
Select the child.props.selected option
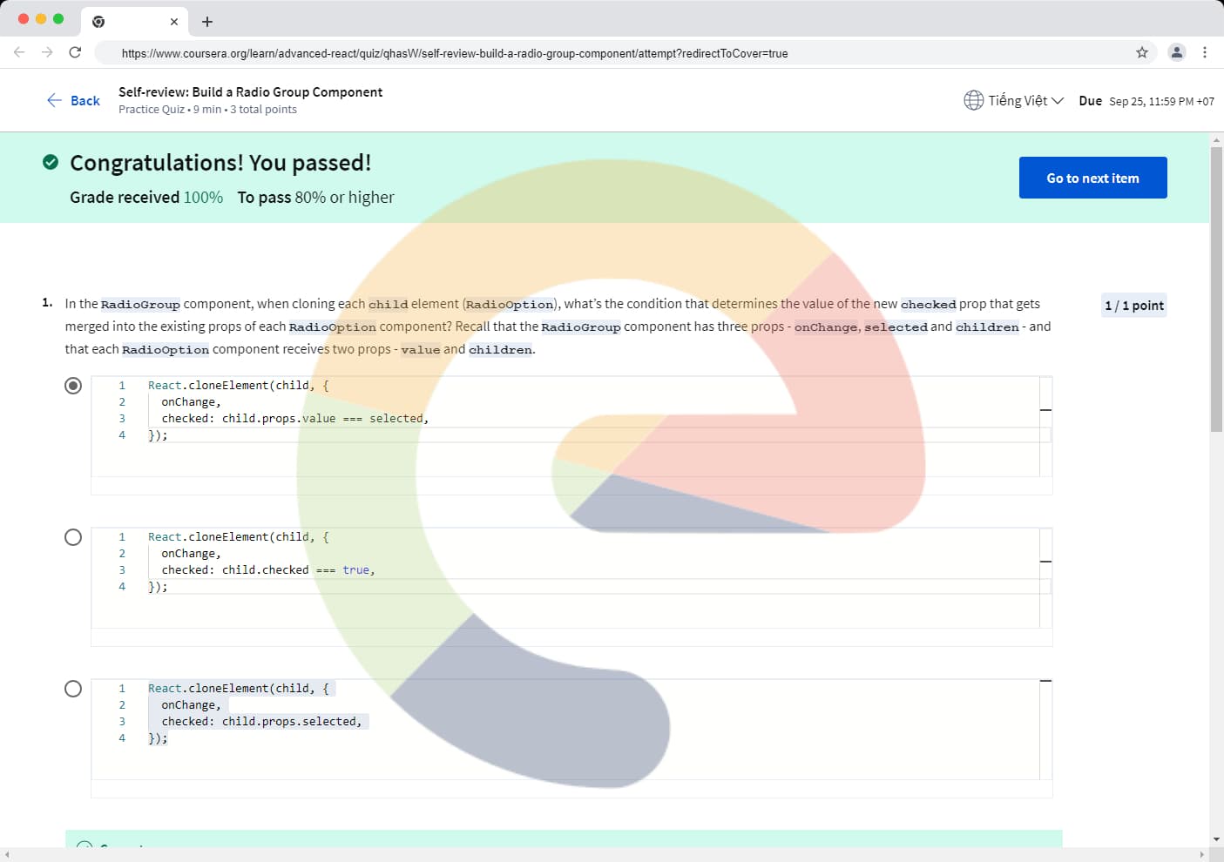point(73,689)
